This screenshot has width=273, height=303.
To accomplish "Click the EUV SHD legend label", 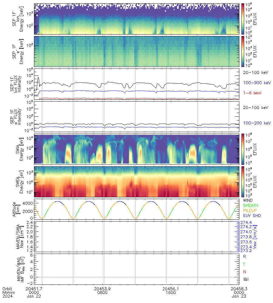I will [x=252, y=216].
